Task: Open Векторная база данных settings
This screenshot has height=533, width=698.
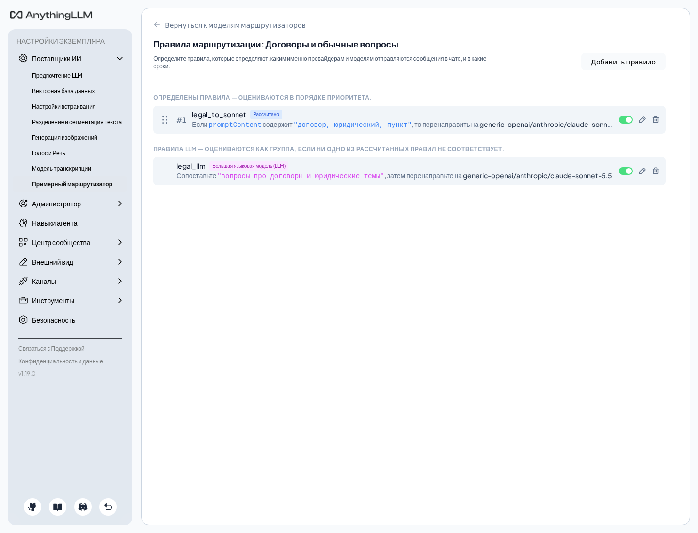Action: pos(63,91)
